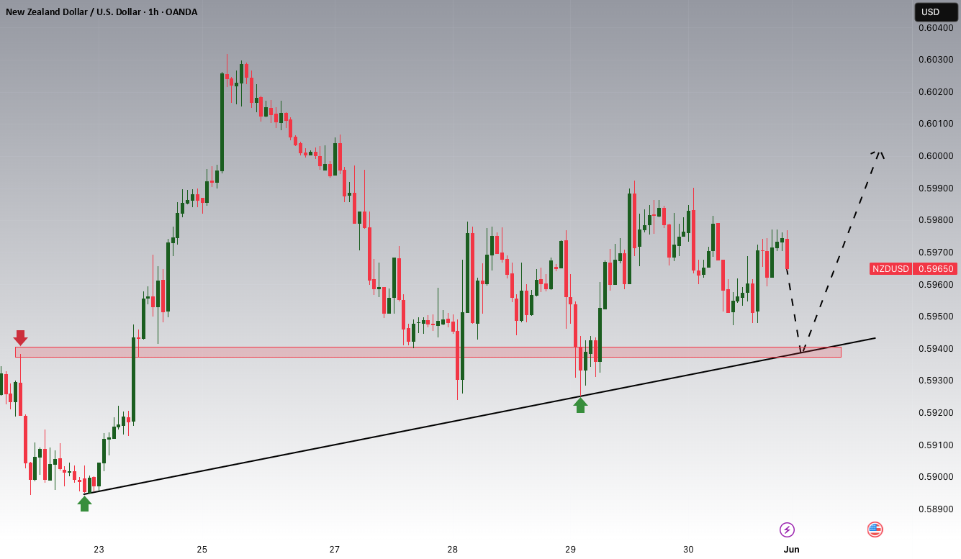This screenshot has width=961, height=559.
Task: Click the 0.59800 price axis label
Action: coord(936,220)
